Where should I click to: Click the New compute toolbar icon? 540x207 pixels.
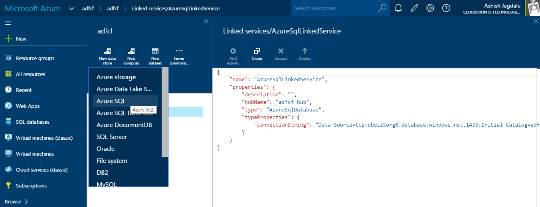[131, 51]
